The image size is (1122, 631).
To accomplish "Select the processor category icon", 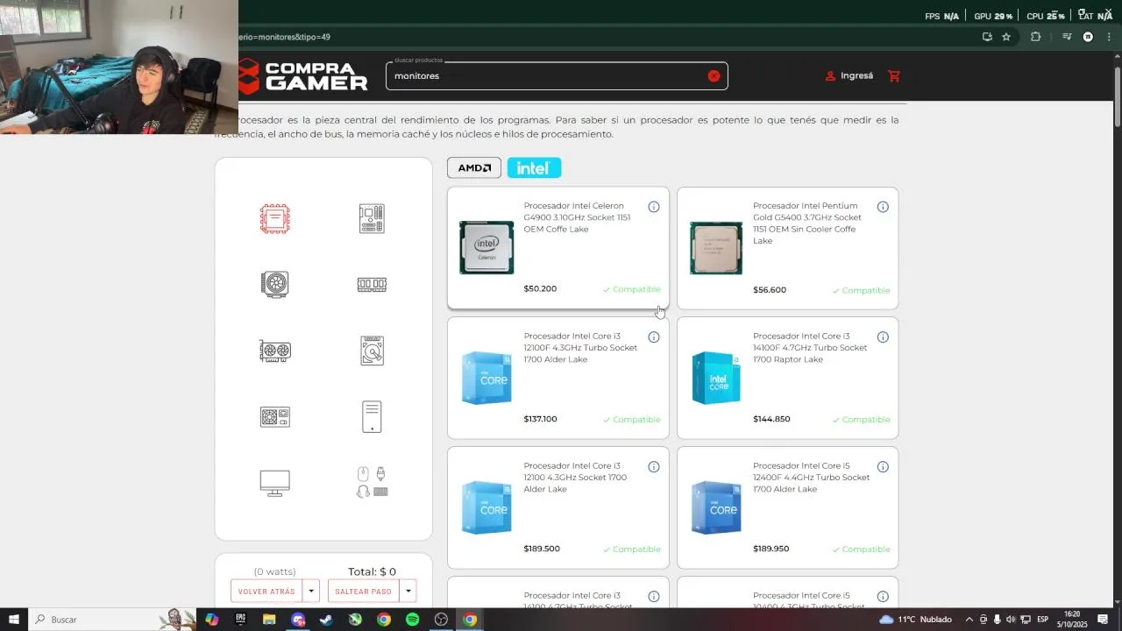I will click(x=274, y=218).
